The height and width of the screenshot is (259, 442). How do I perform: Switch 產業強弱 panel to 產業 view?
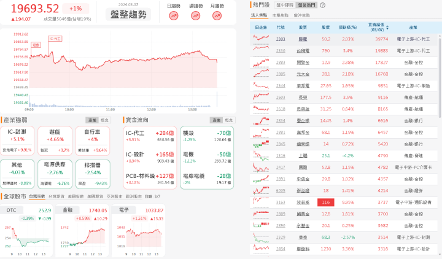pos(92,120)
